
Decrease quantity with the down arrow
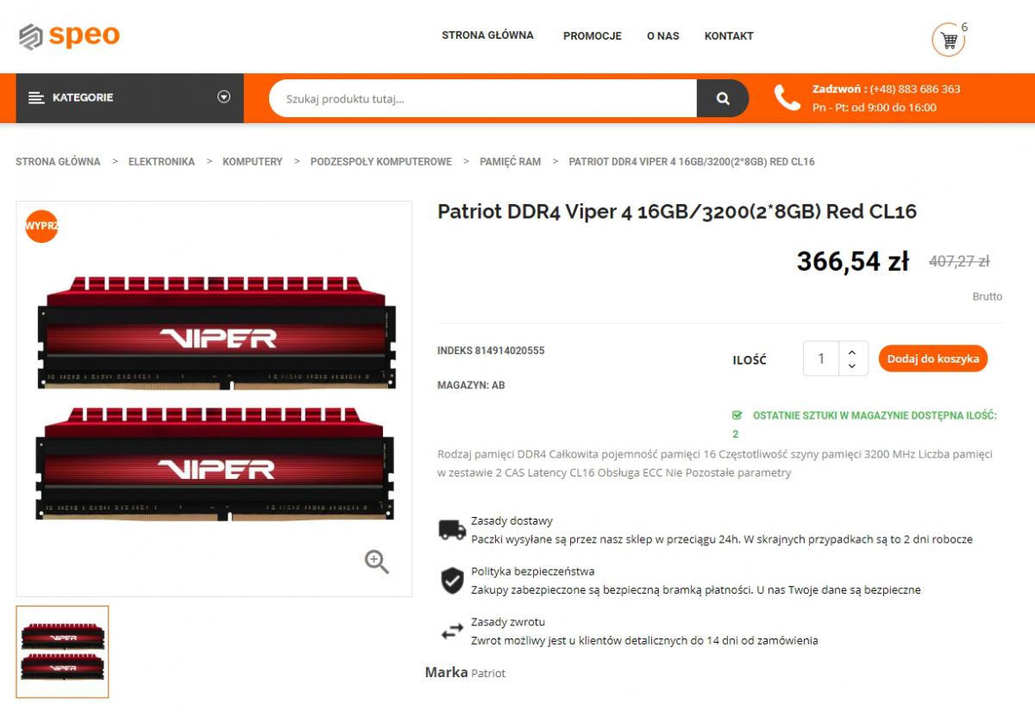[x=852, y=366]
